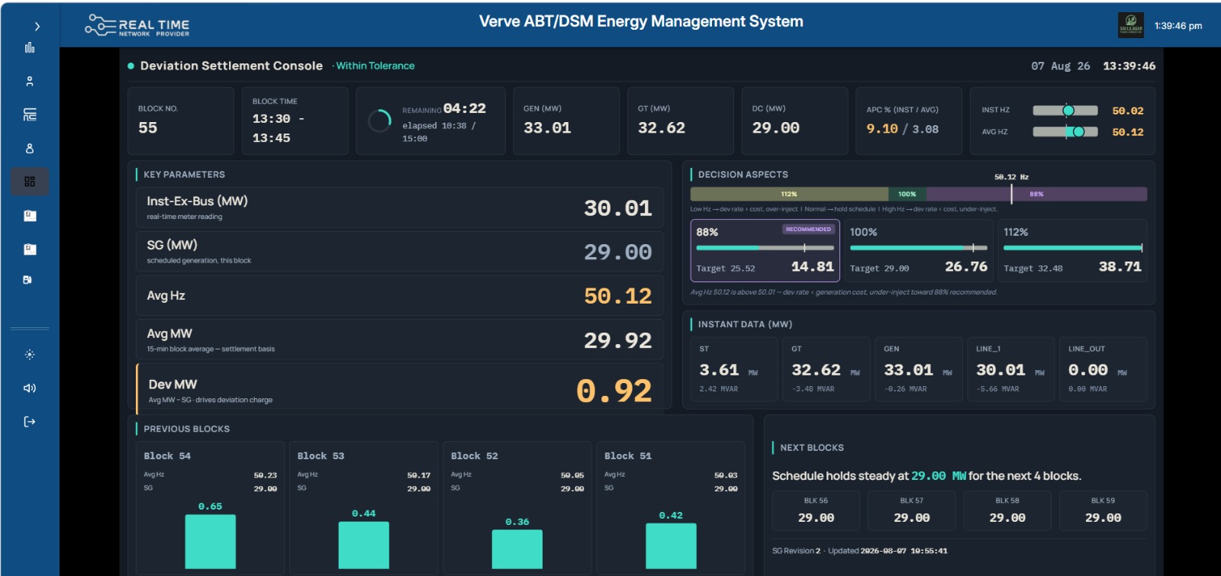This screenshot has width=1221, height=576.
Task: Click the company logo next to the clock
Action: [x=1131, y=24]
